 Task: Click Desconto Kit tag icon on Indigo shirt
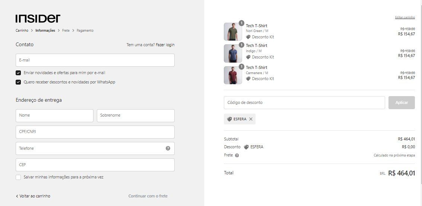click(248, 57)
